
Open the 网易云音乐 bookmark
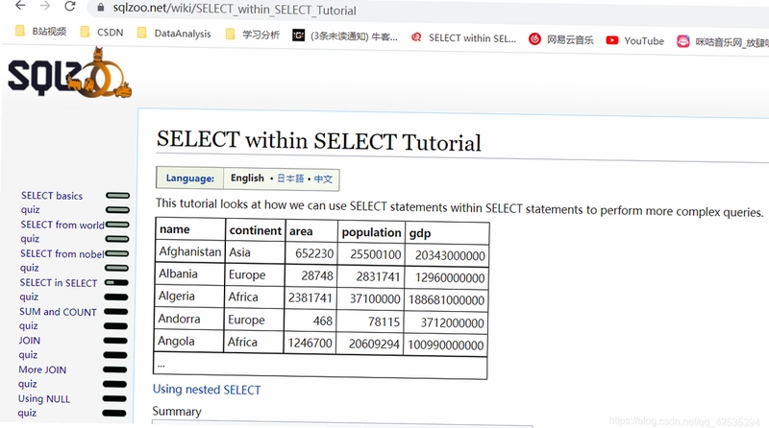click(561, 39)
